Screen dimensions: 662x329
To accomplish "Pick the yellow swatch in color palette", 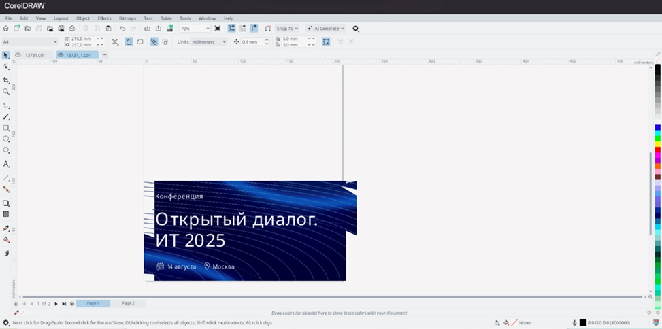I will (658, 144).
